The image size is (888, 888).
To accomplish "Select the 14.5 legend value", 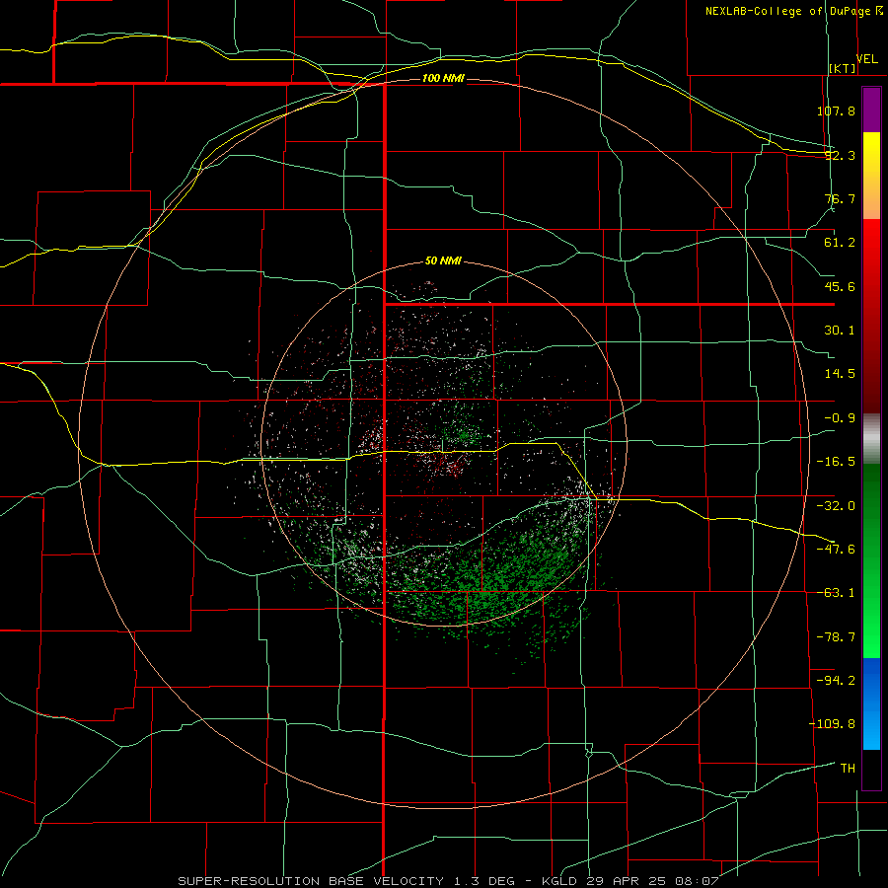I will click(840, 374).
